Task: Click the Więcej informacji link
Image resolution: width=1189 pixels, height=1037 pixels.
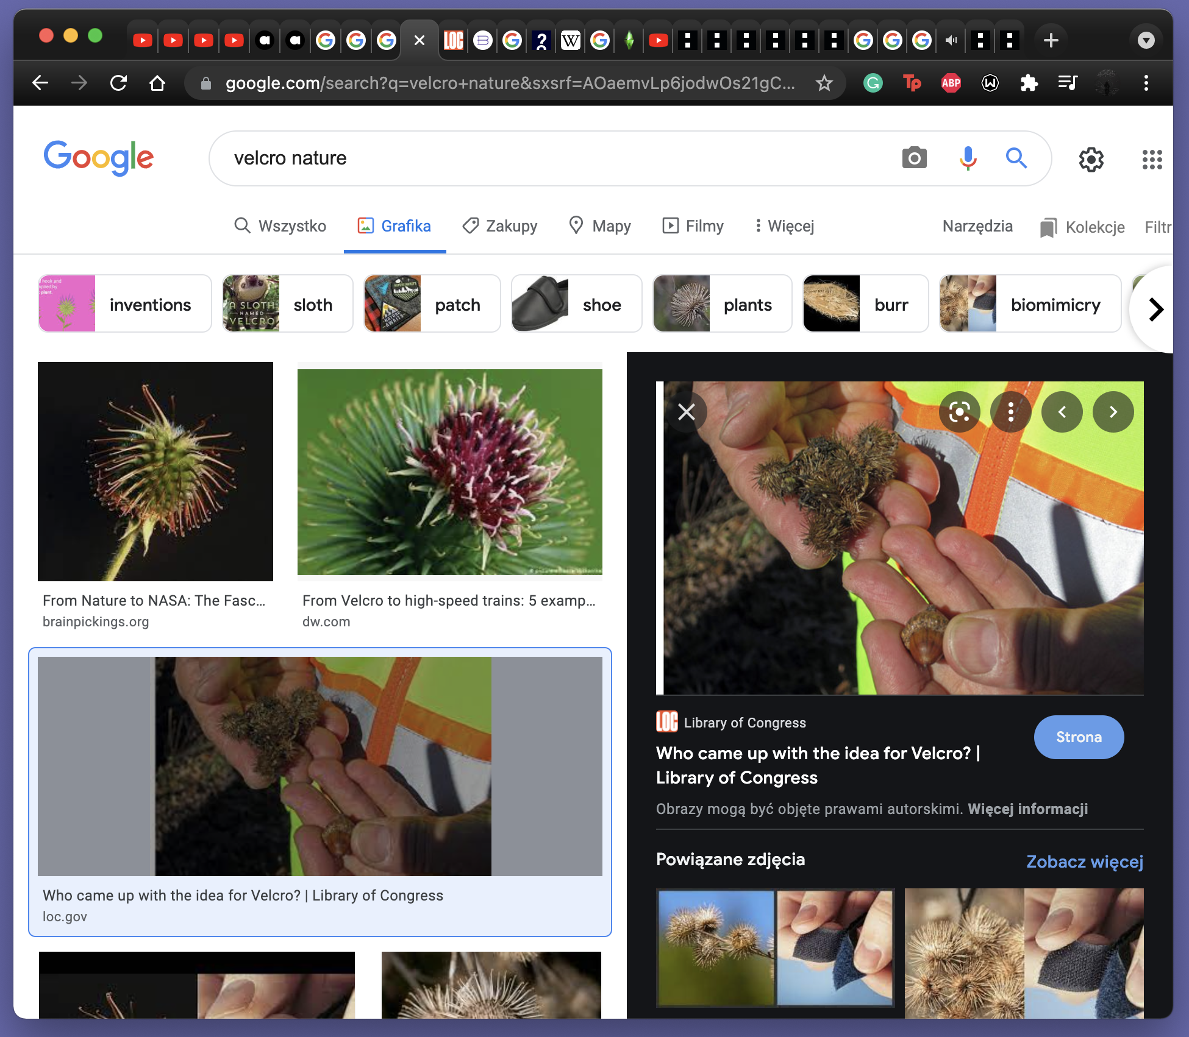Action: 1028,809
